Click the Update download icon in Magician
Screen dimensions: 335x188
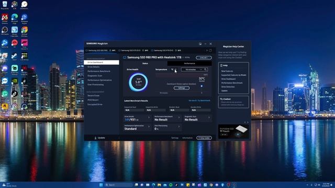point(95,138)
